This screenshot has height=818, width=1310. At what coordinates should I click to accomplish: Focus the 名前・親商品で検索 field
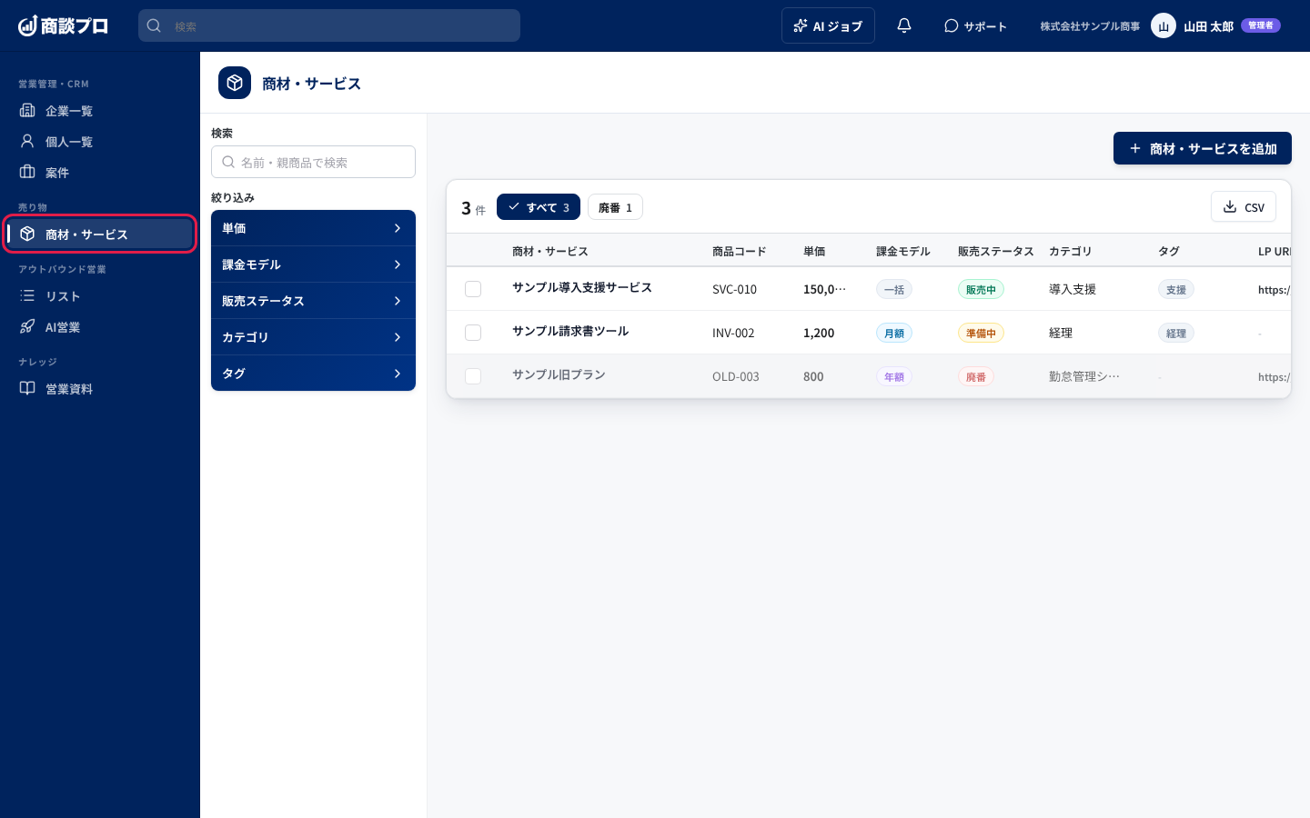313,162
